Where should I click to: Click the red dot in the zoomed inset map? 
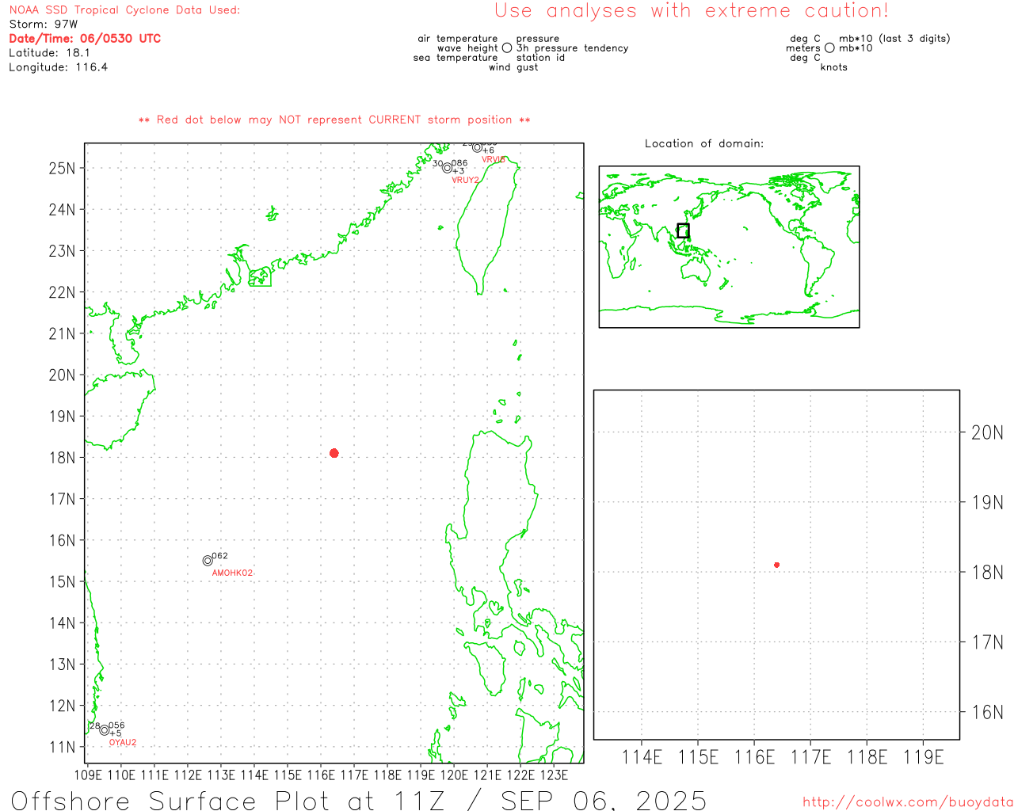point(777,565)
